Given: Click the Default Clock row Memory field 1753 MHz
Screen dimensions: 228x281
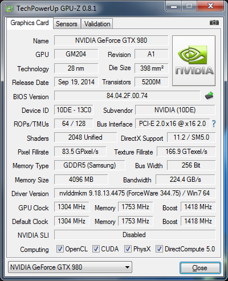Looking at the screenshot, I should point(136,221).
